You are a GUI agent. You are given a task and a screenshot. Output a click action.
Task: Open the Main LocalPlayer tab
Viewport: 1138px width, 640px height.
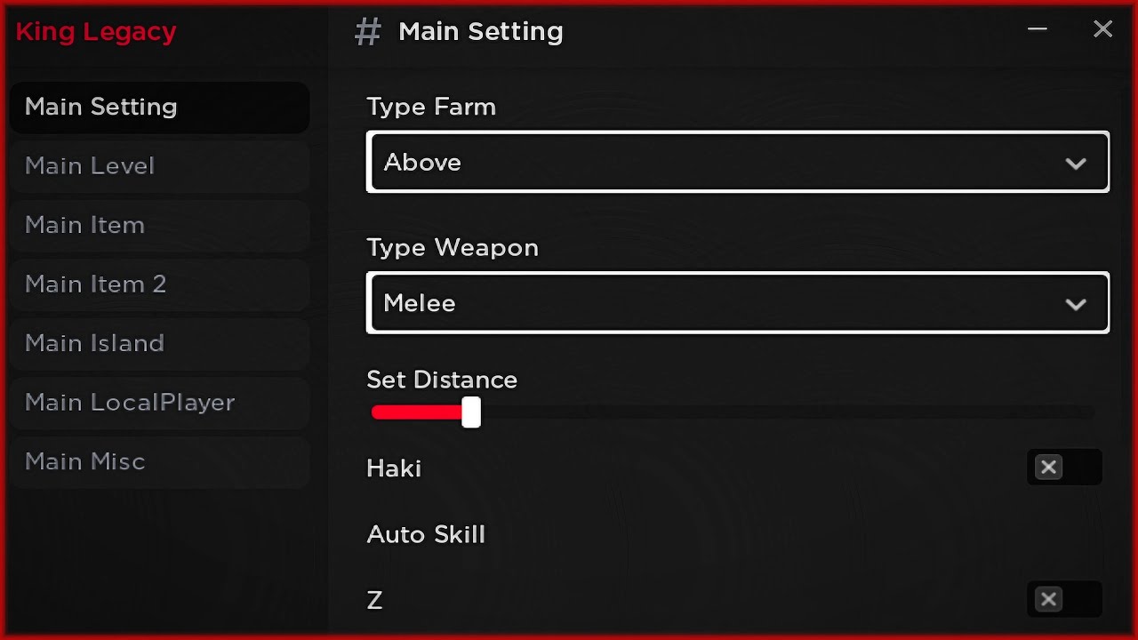click(130, 403)
